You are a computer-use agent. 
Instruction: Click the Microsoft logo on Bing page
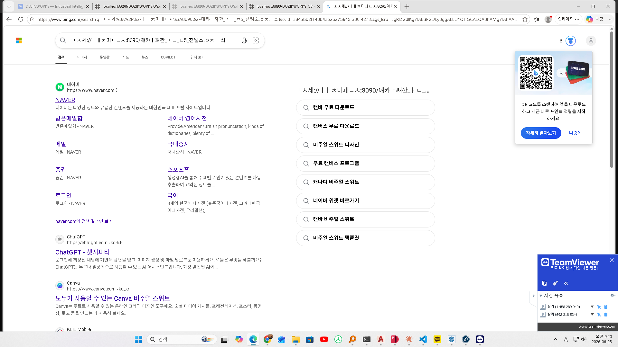click(x=19, y=40)
